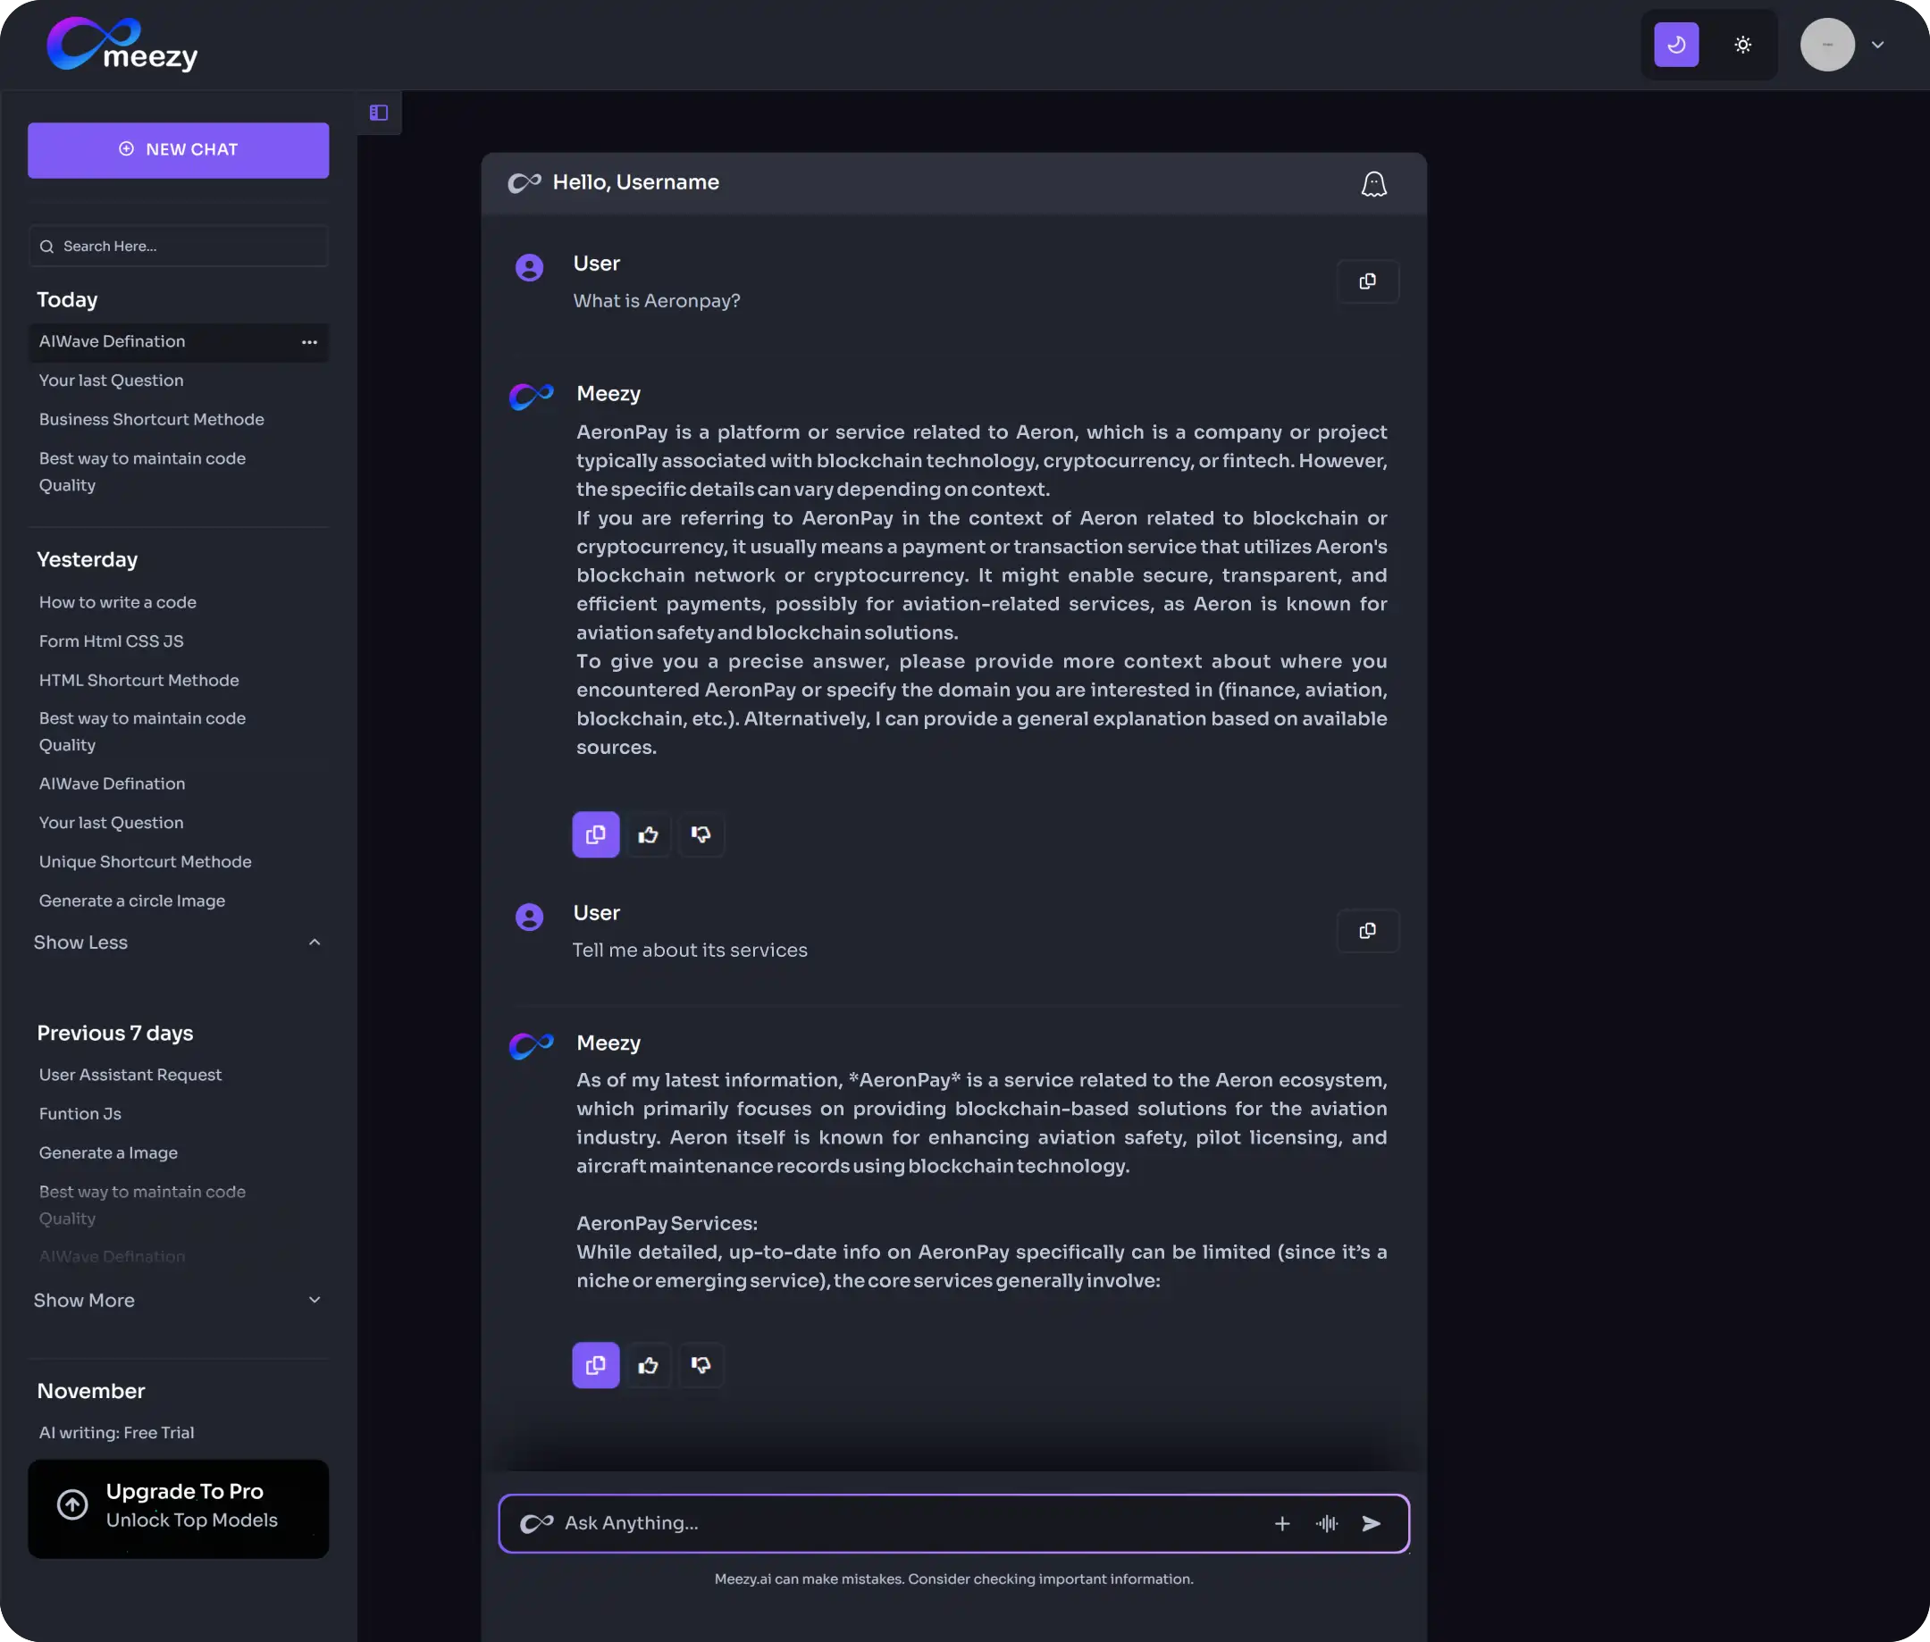Send the message with arrow icon
This screenshot has height=1642, width=1930.
coord(1372,1523)
